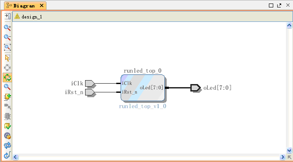Click the external oLed[7:0] port label
The width and height of the screenshot is (293, 162).
(x=218, y=88)
